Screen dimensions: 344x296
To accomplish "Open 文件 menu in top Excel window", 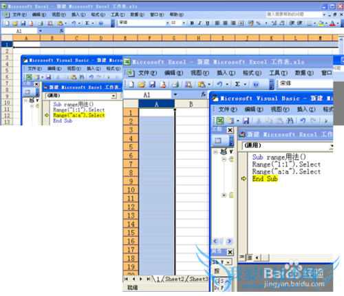I will [x=19, y=14].
